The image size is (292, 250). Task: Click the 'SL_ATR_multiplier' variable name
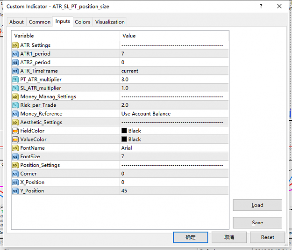(x=41, y=88)
